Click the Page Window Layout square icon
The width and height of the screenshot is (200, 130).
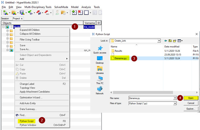(86, 13)
